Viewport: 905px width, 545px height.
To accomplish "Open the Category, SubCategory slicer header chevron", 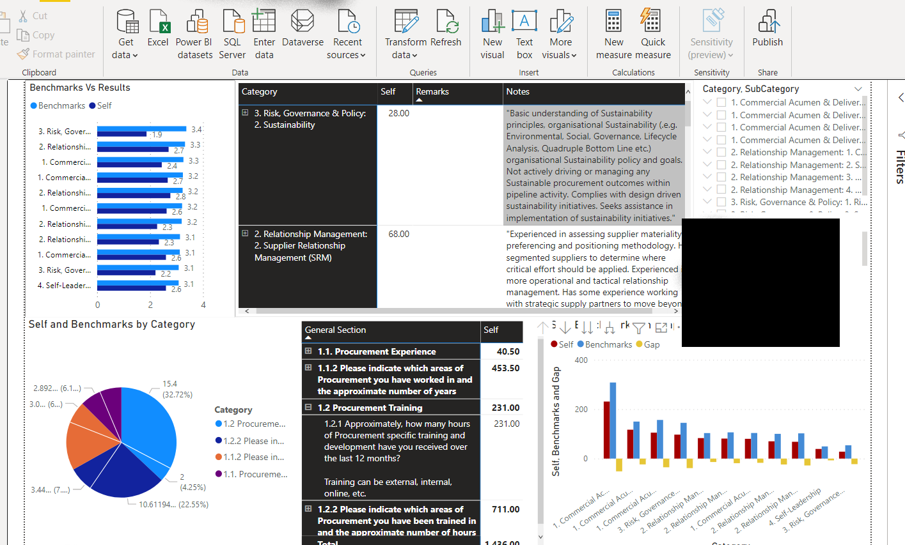I will pyautogui.click(x=858, y=89).
